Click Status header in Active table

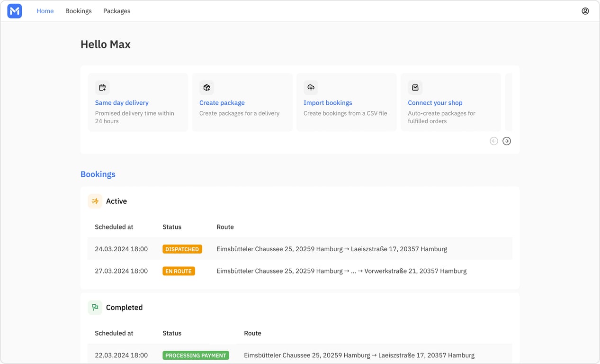(x=172, y=227)
